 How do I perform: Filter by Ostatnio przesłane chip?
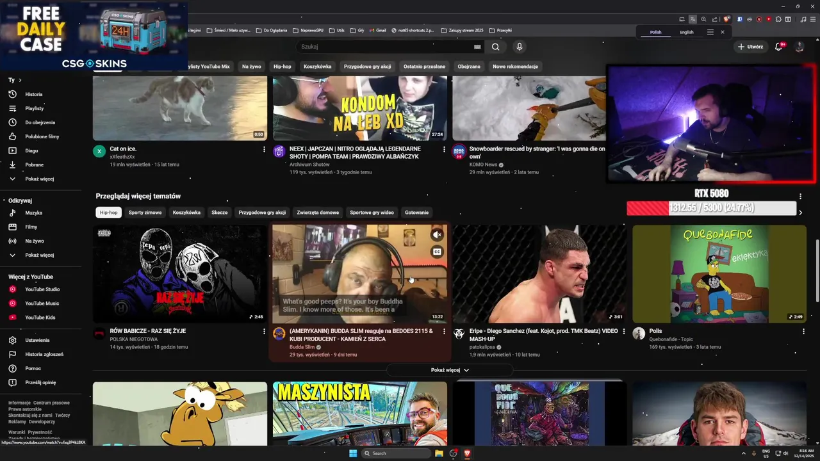click(424, 67)
